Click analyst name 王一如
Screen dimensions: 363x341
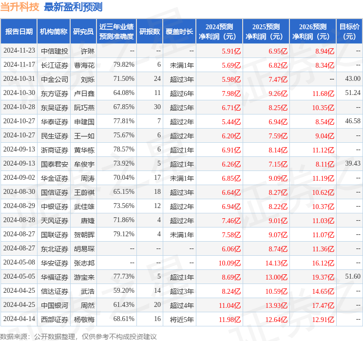(84, 135)
